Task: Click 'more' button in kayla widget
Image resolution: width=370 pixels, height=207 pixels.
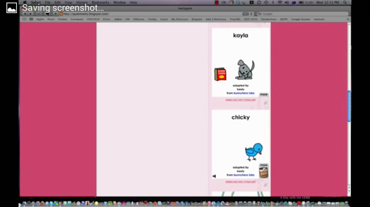Action: coord(264,94)
